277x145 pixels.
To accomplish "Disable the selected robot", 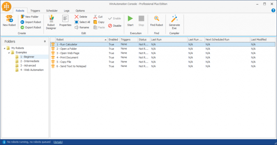I will (x=115, y=26).
